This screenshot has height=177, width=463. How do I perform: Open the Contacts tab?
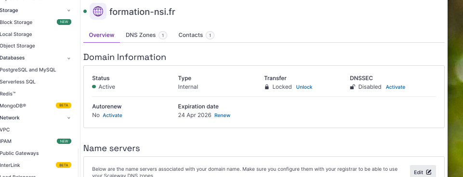click(x=196, y=35)
